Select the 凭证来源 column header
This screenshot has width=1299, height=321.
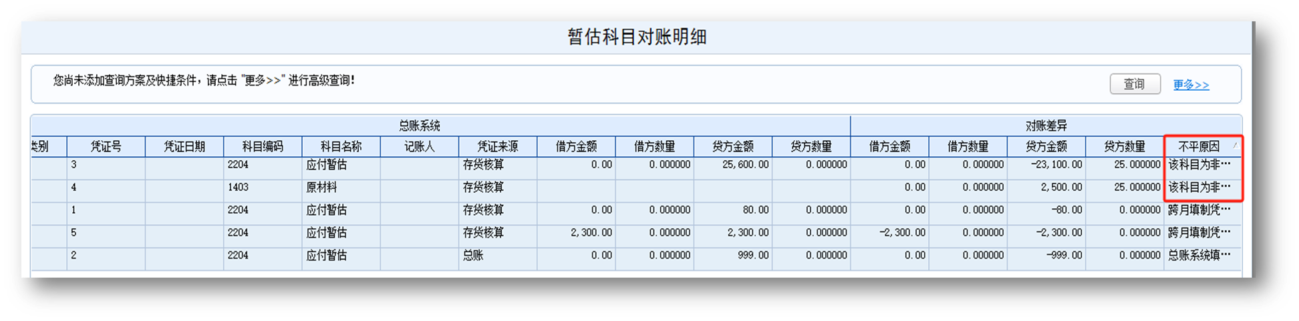[x=498, y=146]
